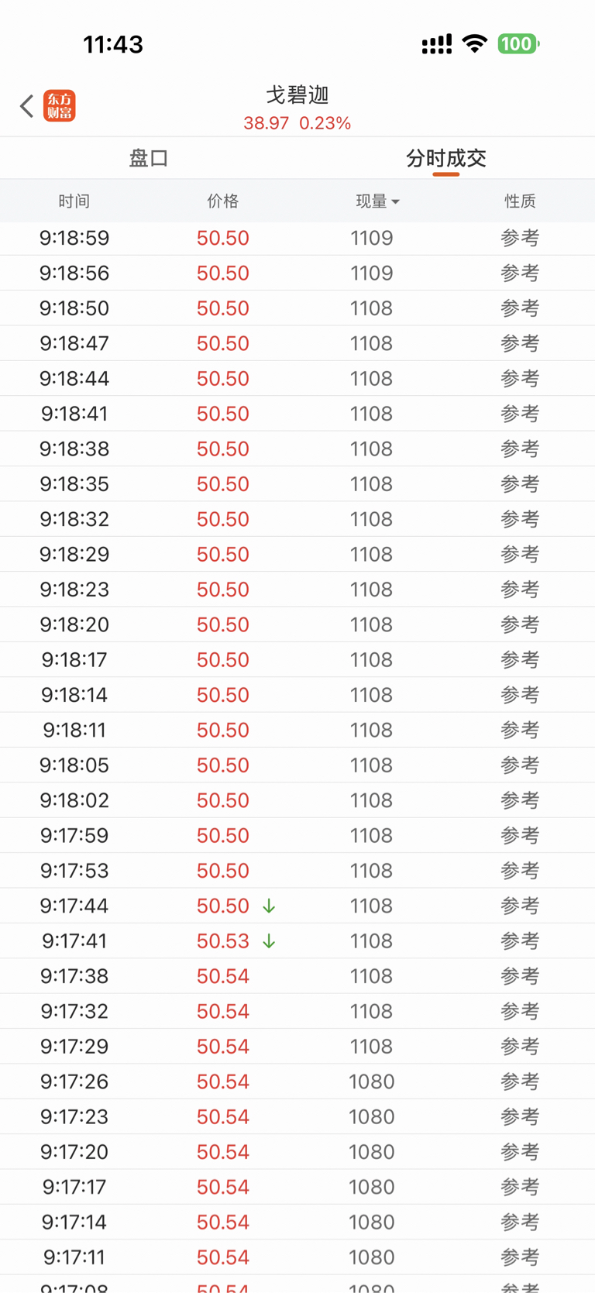Tap the 时间 column header
Image resolution: width=595 pixels, height=1293 pixels.
point(74,201)
